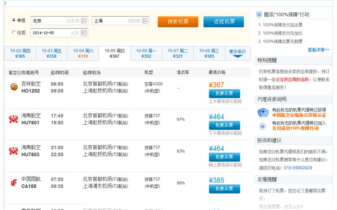Click the 100%保障 shield badge icon
337x210 pixels.
coord(263,126)
